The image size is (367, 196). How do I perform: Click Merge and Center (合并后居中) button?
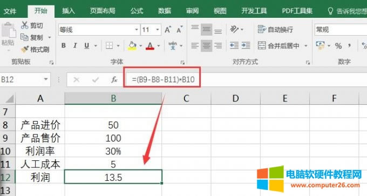pyautogui.click(x=278, y=45)
